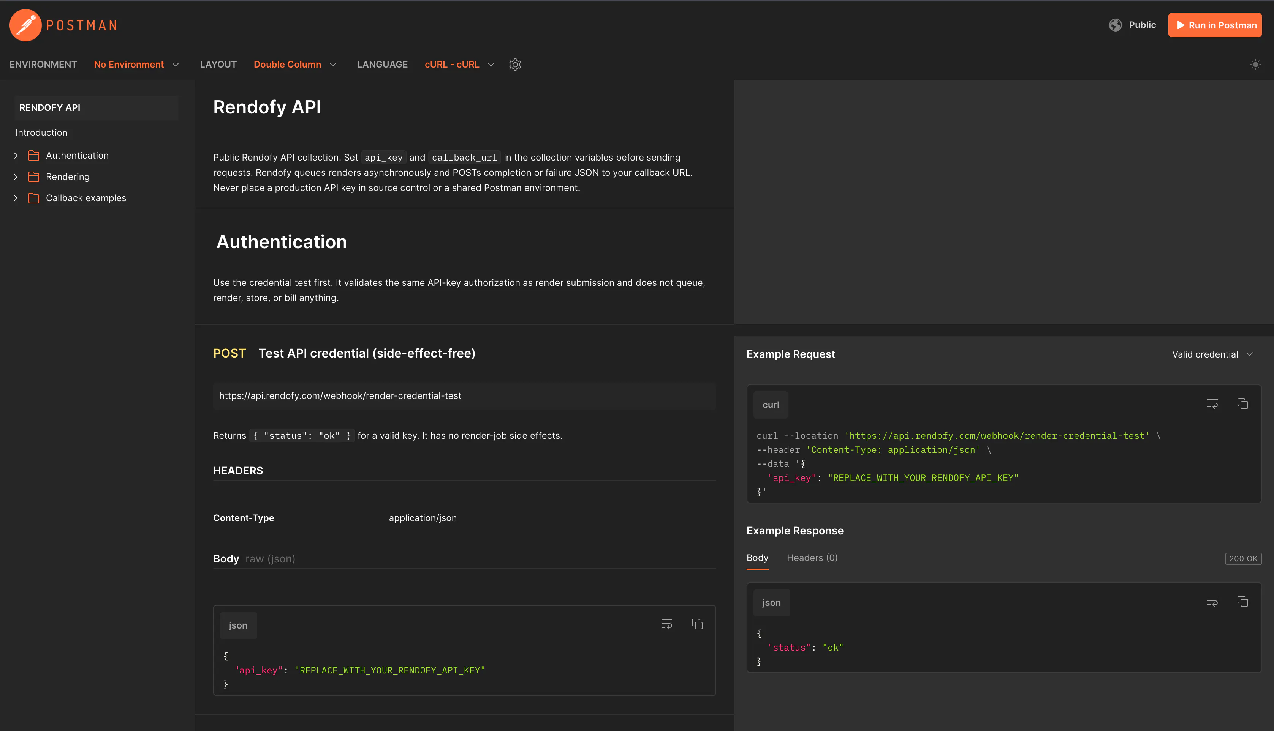
Task: Click the "status": "ok" response line
Action: coord(805,648)
